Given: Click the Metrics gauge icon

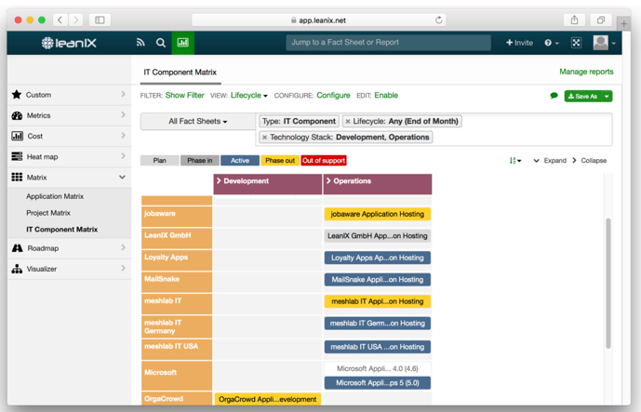Looking at the screenshot, I should 17,115.
